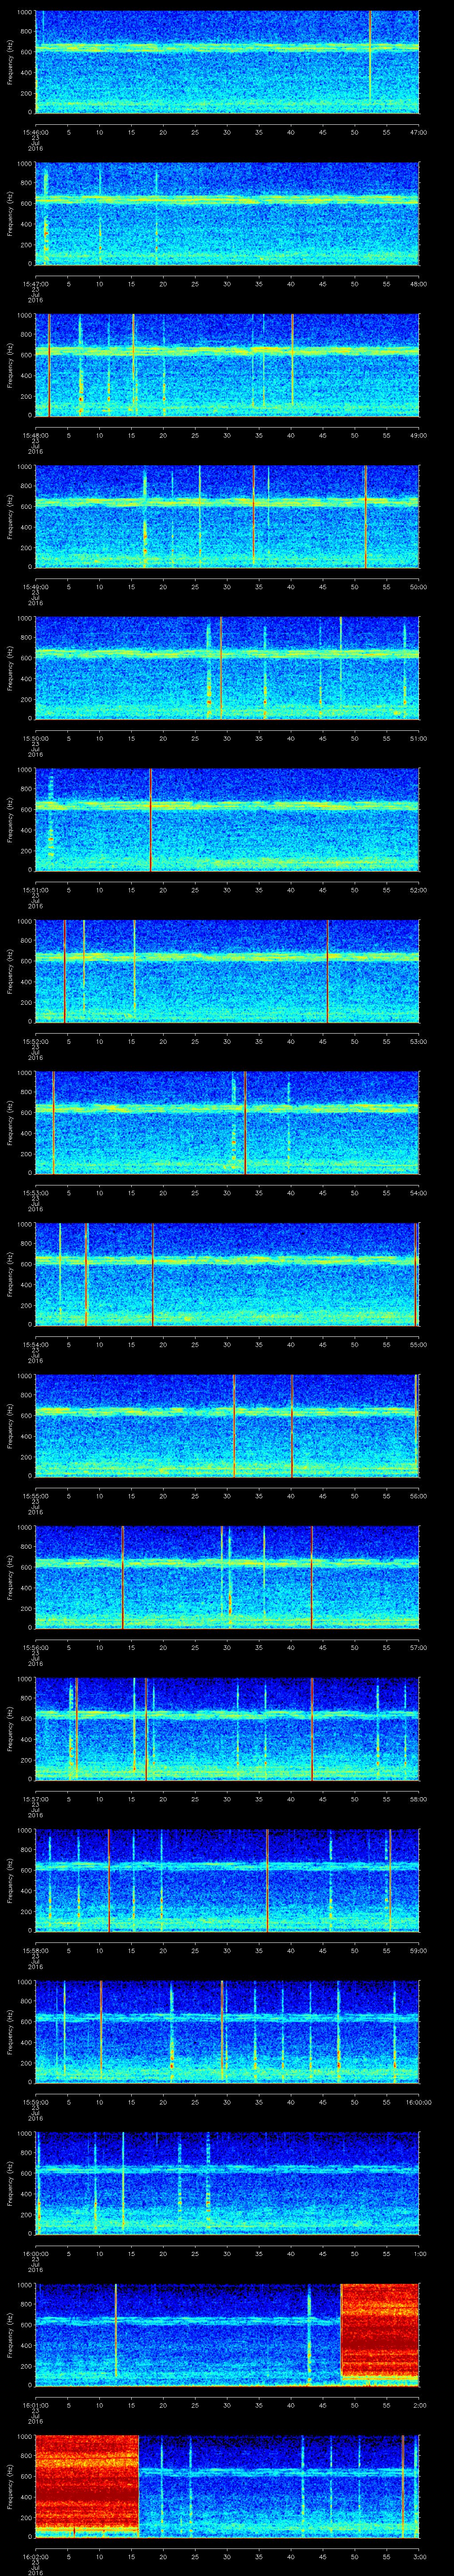Click the red spike near 36 seconds in the 15:58:00 panel
The image size is (454, 2576).
coord(267,1880)
